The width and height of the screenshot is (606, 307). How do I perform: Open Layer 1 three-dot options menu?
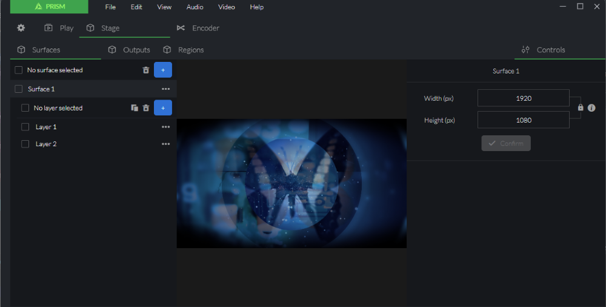(x=166, y=127)
